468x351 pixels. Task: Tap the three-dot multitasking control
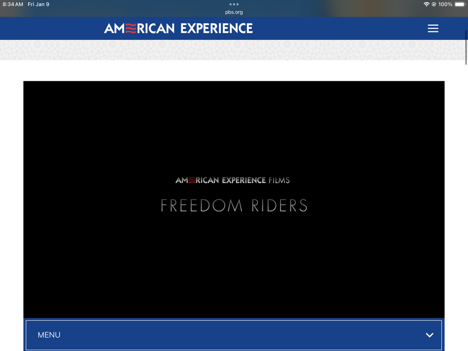[234, 4]
